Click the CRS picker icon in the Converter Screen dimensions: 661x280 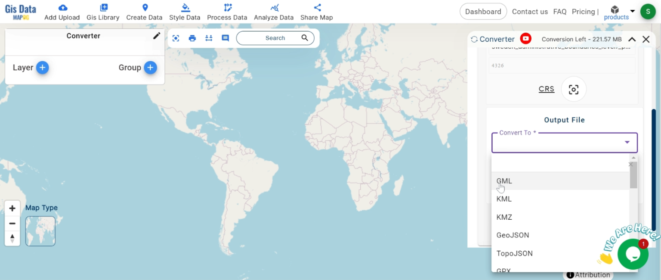click(x=574, y=89)
